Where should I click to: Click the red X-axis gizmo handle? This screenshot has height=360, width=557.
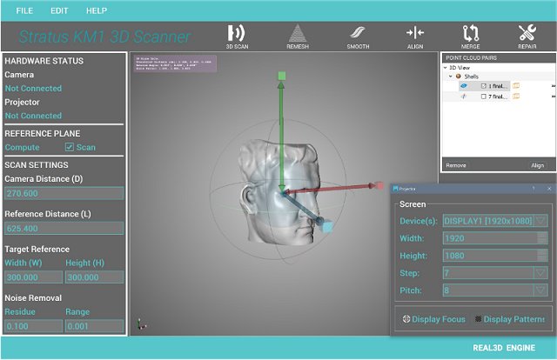coord(379,185)
